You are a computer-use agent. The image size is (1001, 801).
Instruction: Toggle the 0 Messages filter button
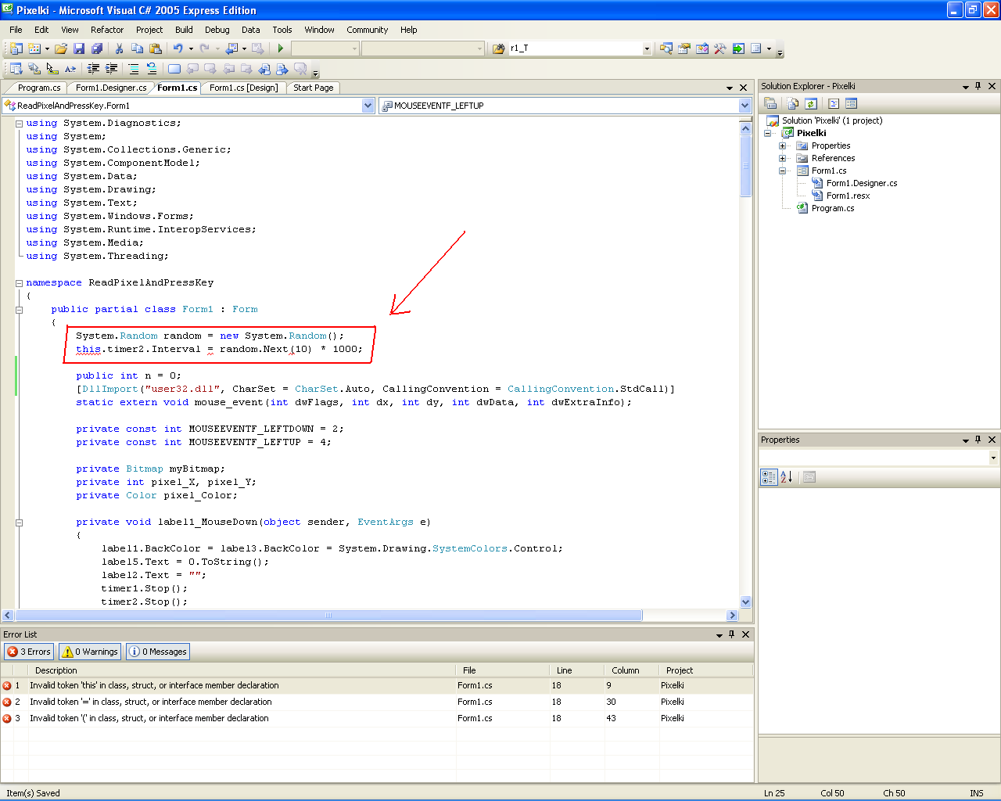(x=158, y=652)
